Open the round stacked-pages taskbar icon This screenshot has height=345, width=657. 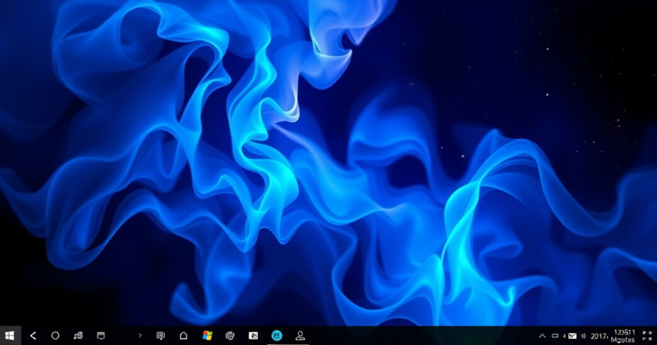230,336
